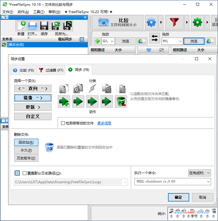The image size is (218, 221).
Task: Open arrow menu beside blue compare gear
Action: point(161,22)
